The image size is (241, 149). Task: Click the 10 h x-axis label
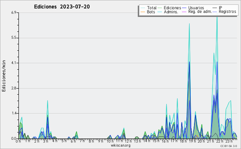click(110, 141)
